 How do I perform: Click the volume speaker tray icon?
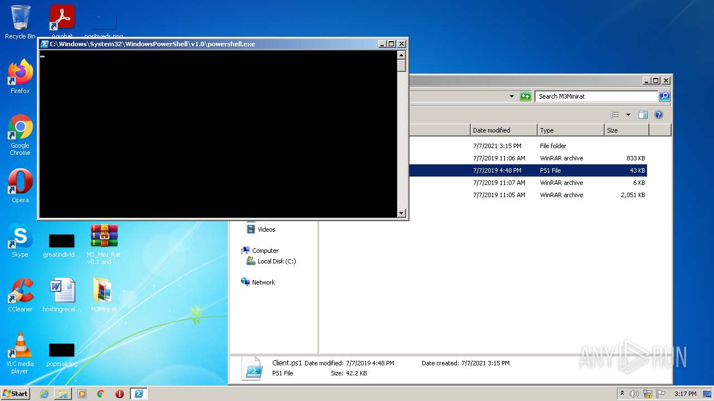(634, 394)
